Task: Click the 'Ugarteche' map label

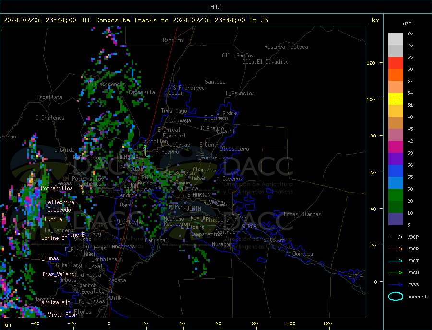Action: 130,222
